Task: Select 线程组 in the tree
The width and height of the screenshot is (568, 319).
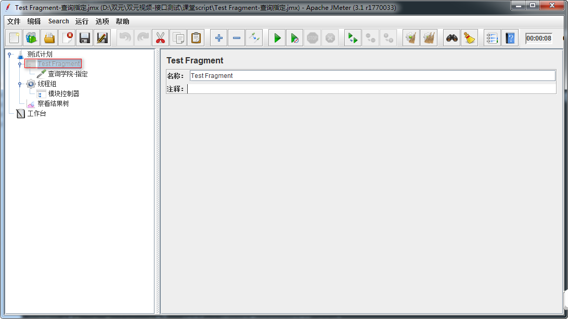Action: (x=47, y=84)
